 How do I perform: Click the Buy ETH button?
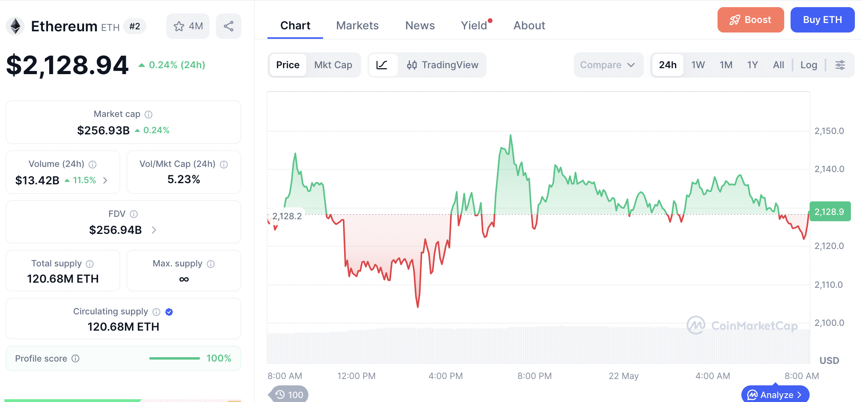[822, 20]
